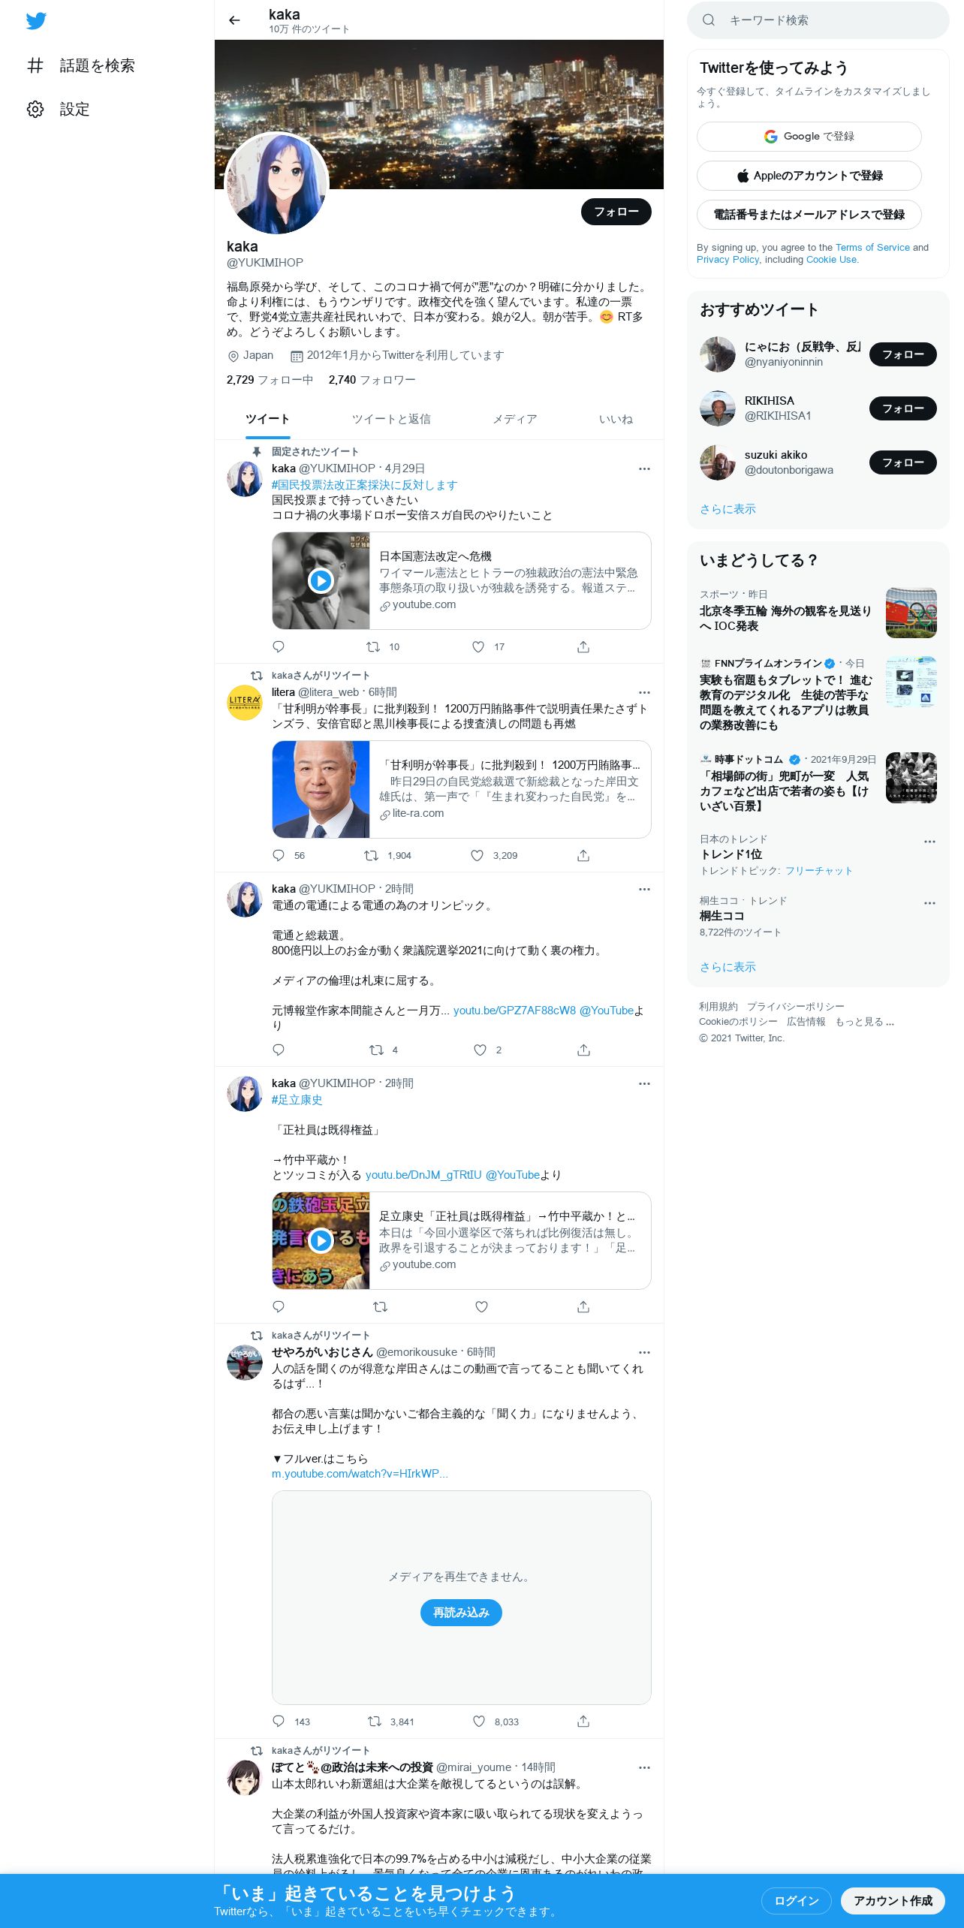The width and height of the screenshot is (964, 1928).
Task: Like litera tweet showing 3,209
Action: click(x=493, y=855)
